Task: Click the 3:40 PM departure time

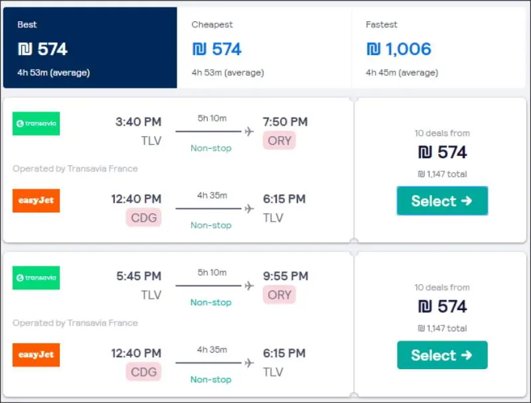Action: [x=138, y=121]
